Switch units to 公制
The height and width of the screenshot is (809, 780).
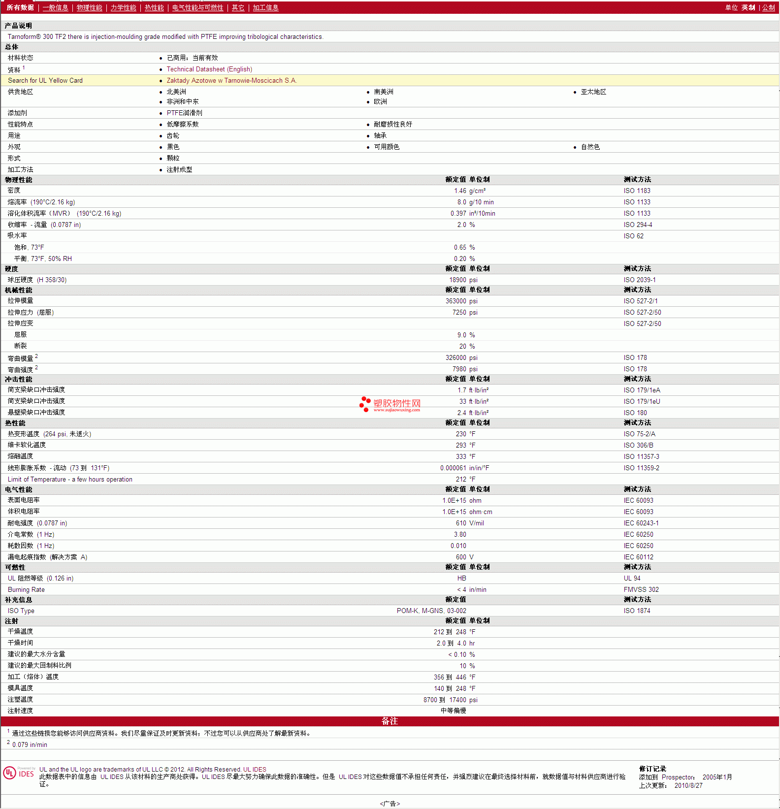click(x=769, y=7)
